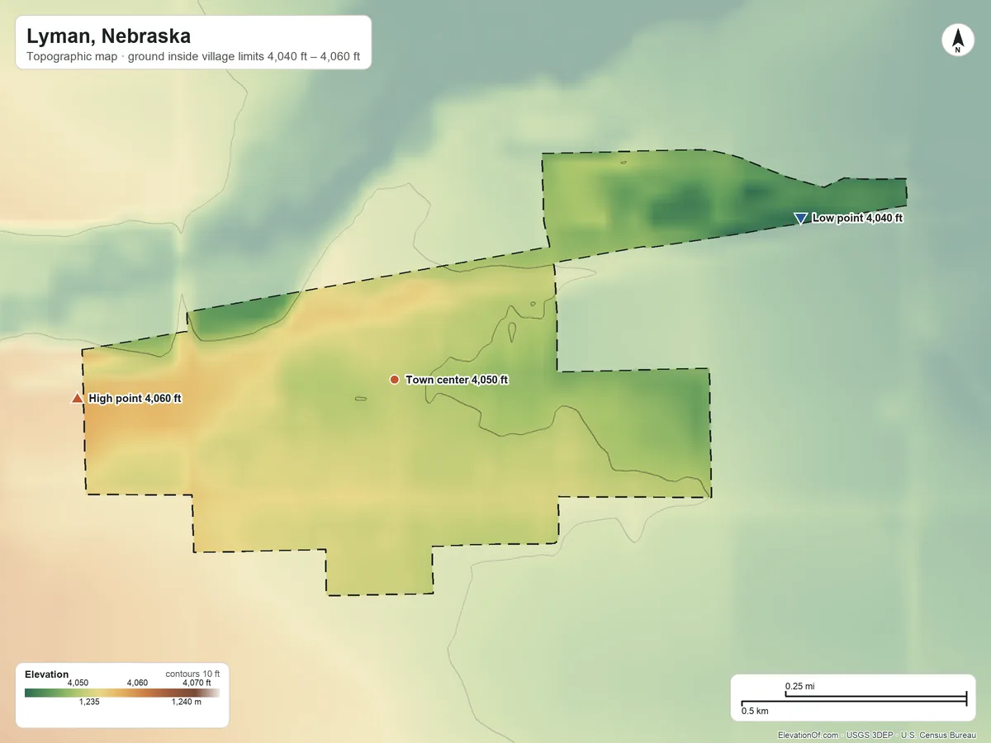Click the 0.25 mi scale label
This screenshot has width=991, height=743.
click(x=800, y=686)
